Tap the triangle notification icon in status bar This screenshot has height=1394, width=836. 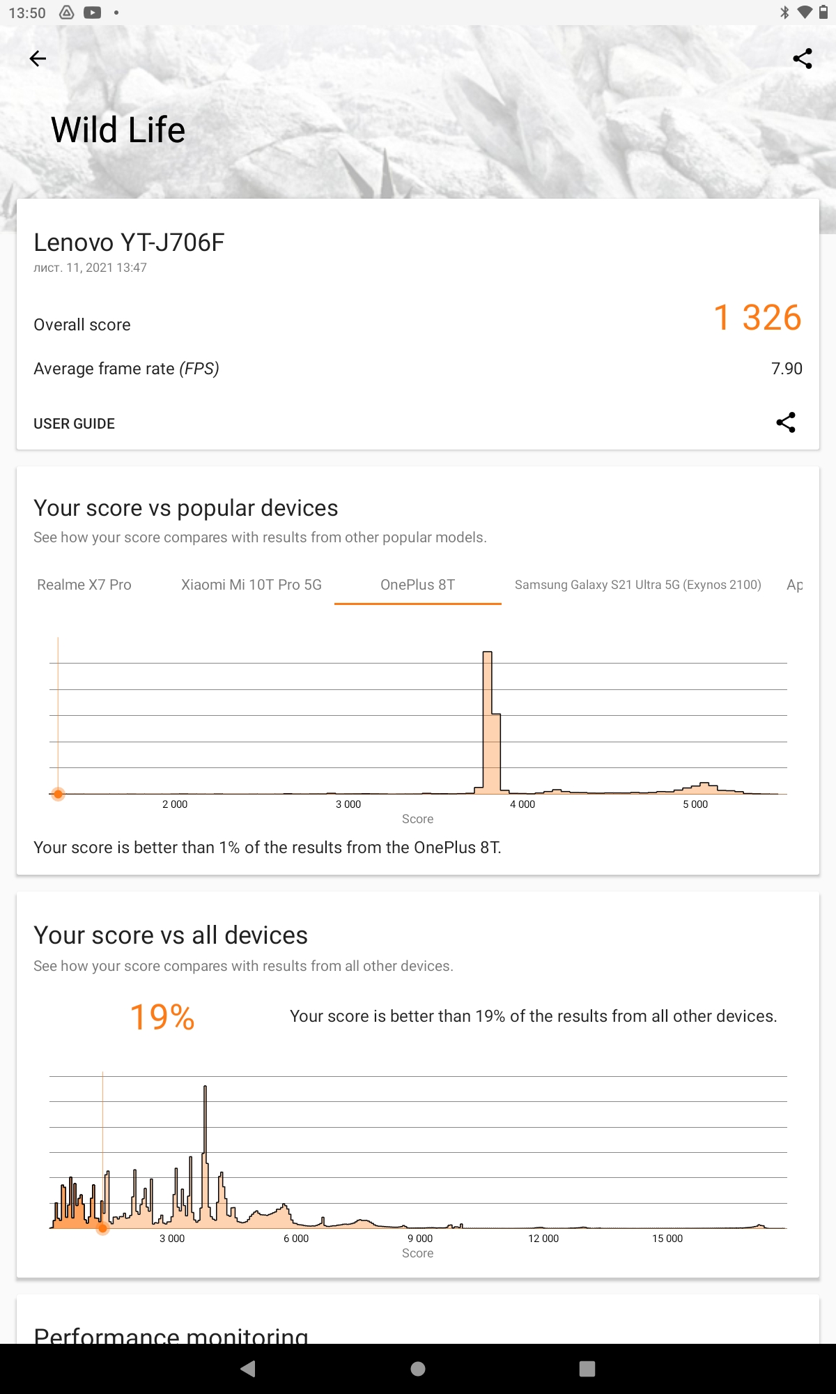(66, 13)
